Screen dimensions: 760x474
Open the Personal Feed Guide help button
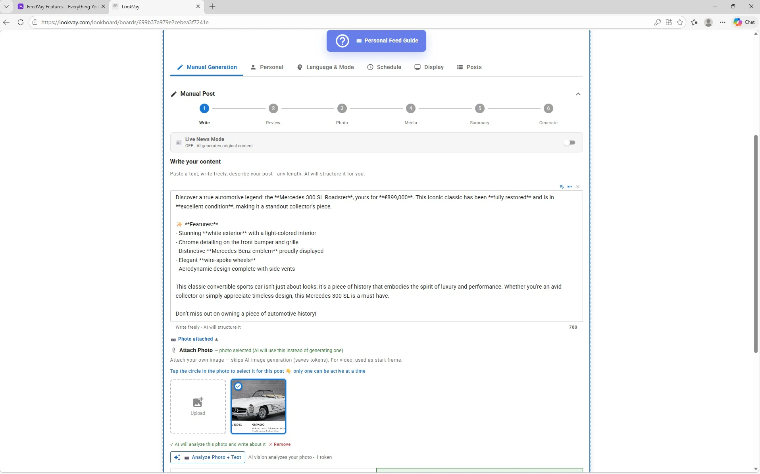click(x=376, y=40)
